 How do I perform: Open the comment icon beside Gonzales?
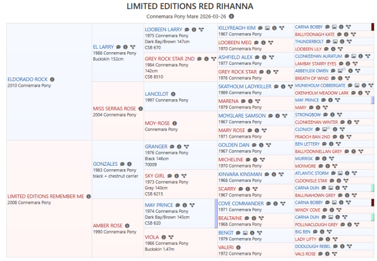[x=123, y=163]
